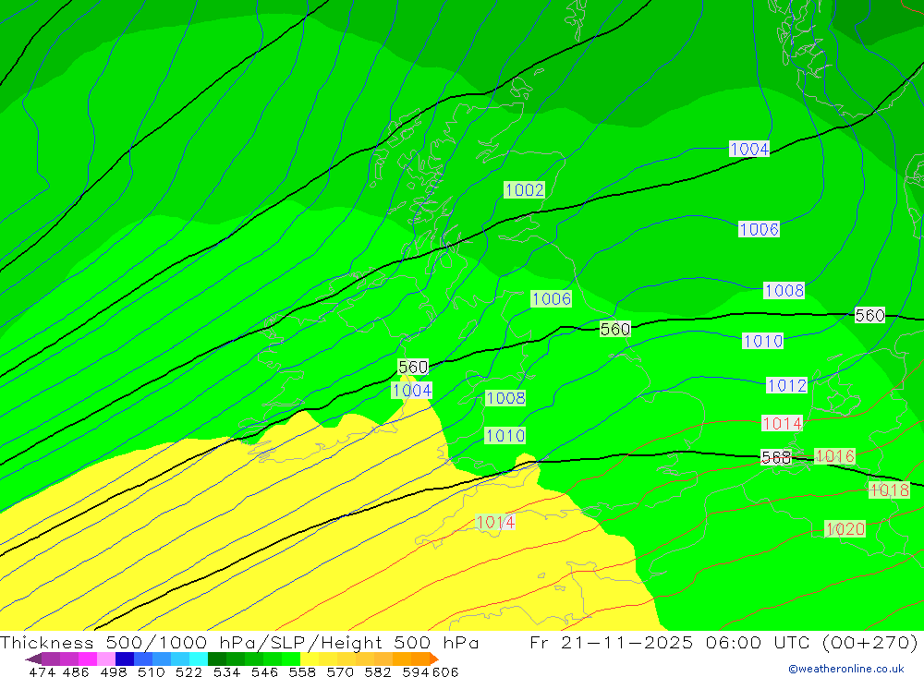Click the 486 legend value
The height and width of the screenshot is (677, 924).
(x=76, y=671)
